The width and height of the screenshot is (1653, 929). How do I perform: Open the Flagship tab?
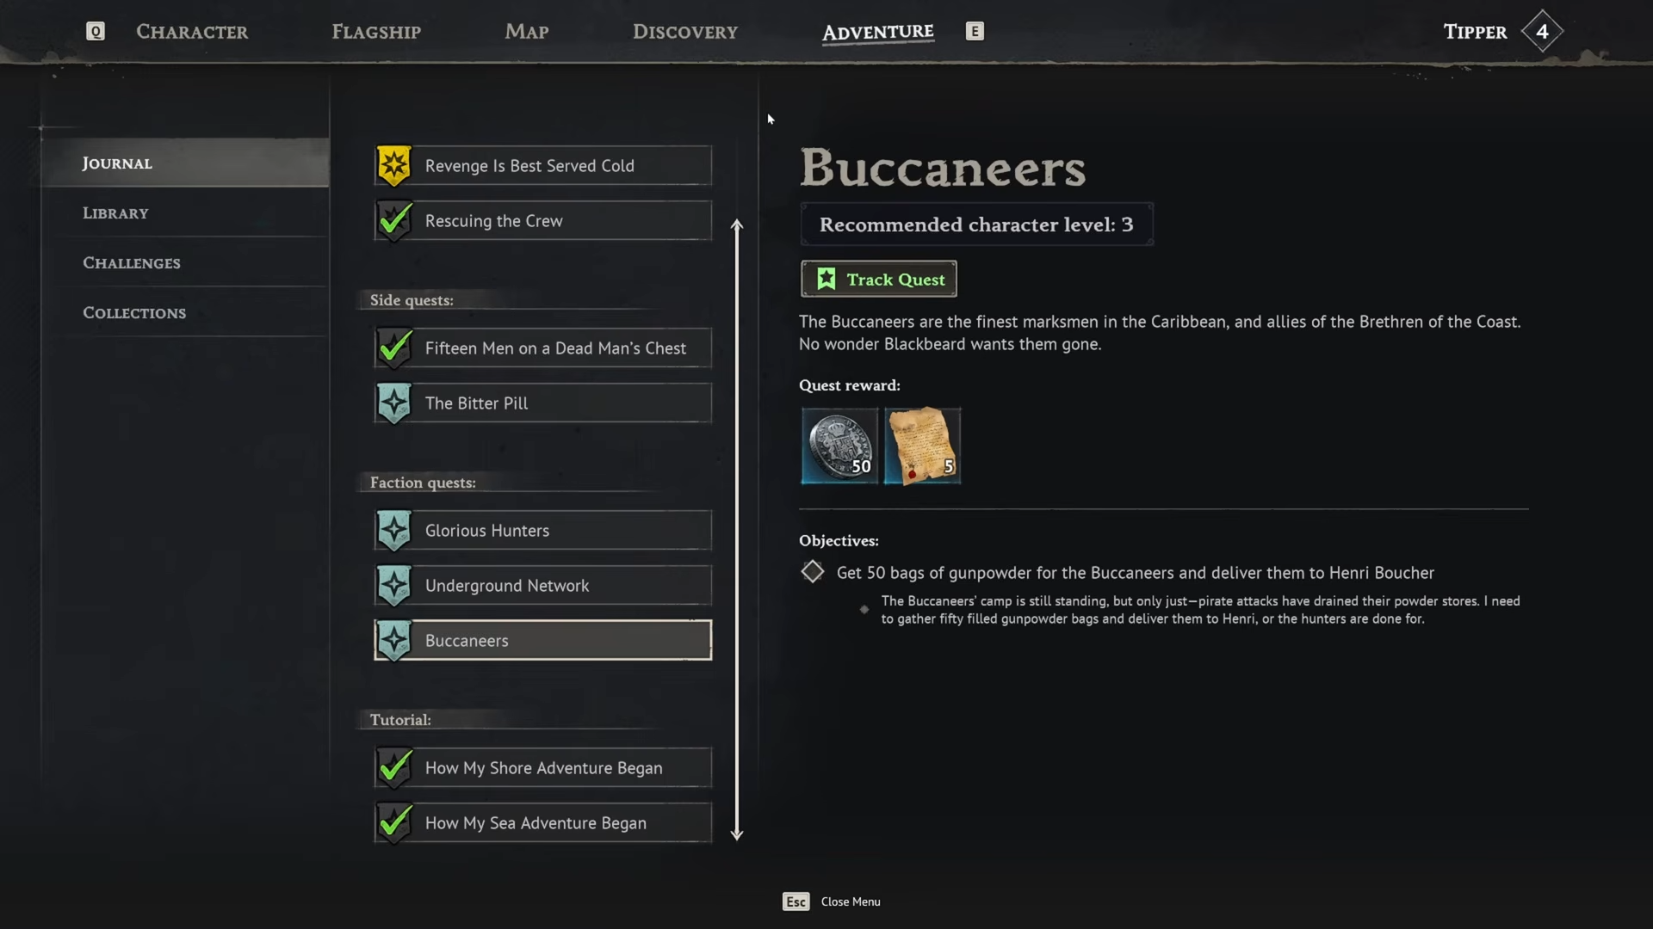pyautogui.click(x=376, y=32)
